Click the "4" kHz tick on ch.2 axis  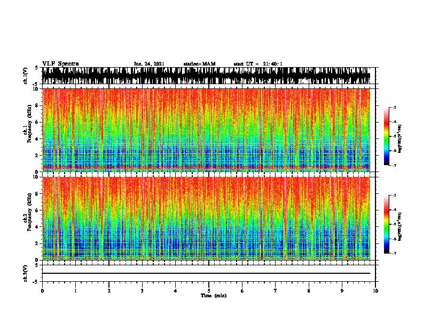37,227
